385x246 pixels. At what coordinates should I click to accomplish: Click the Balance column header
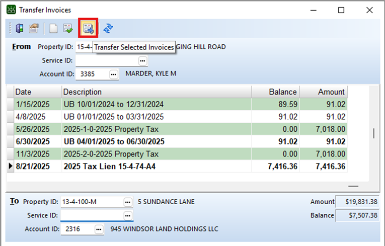[276, 92]
